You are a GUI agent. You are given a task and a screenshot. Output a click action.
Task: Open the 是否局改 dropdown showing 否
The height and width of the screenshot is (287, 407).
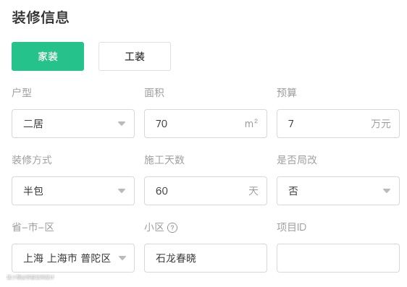(338, 191)
